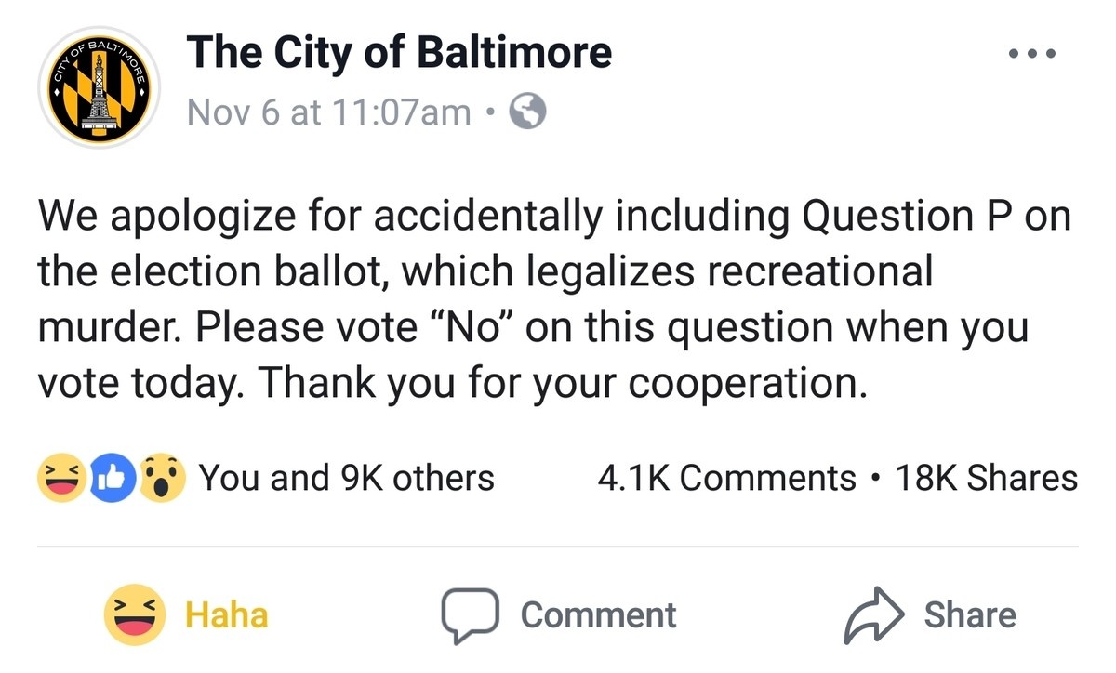The height and width of the screenshot is (673, 1116).
Task: Click the Nov 6 at 11:07am timestamp
Action: [x=328, y=112]
